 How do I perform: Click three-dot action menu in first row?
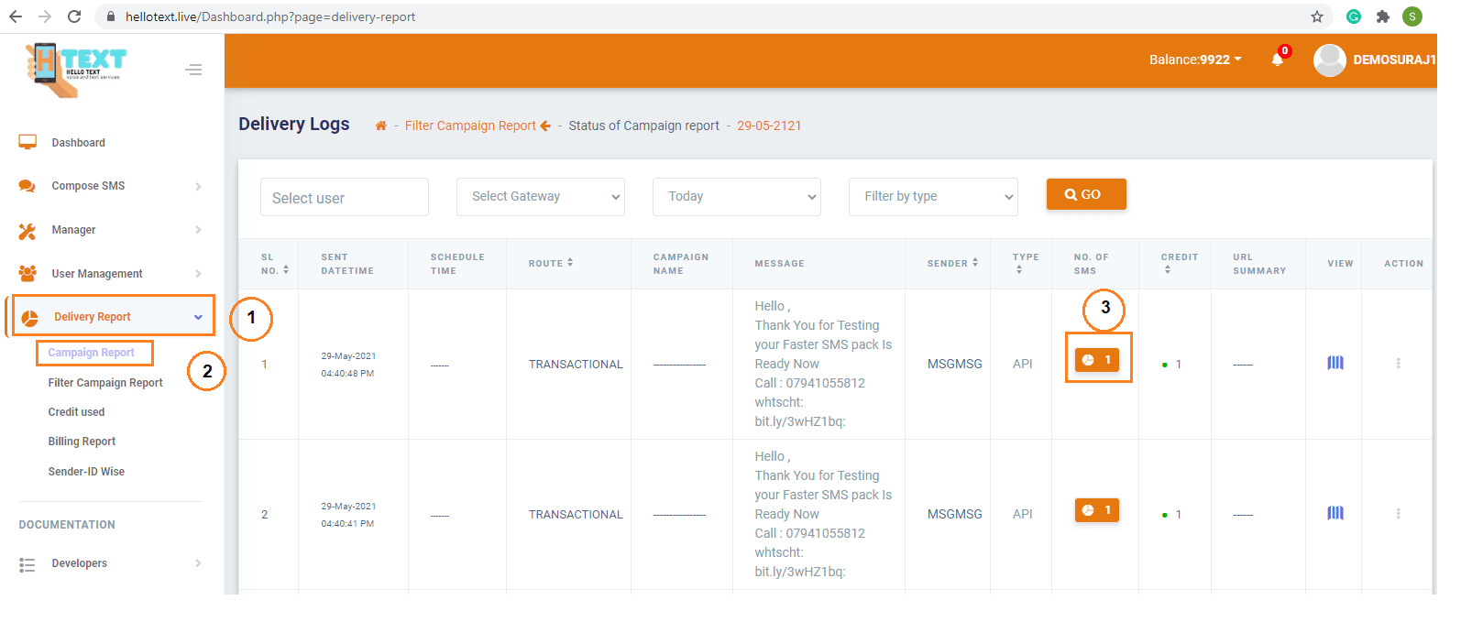point(1398,364)
